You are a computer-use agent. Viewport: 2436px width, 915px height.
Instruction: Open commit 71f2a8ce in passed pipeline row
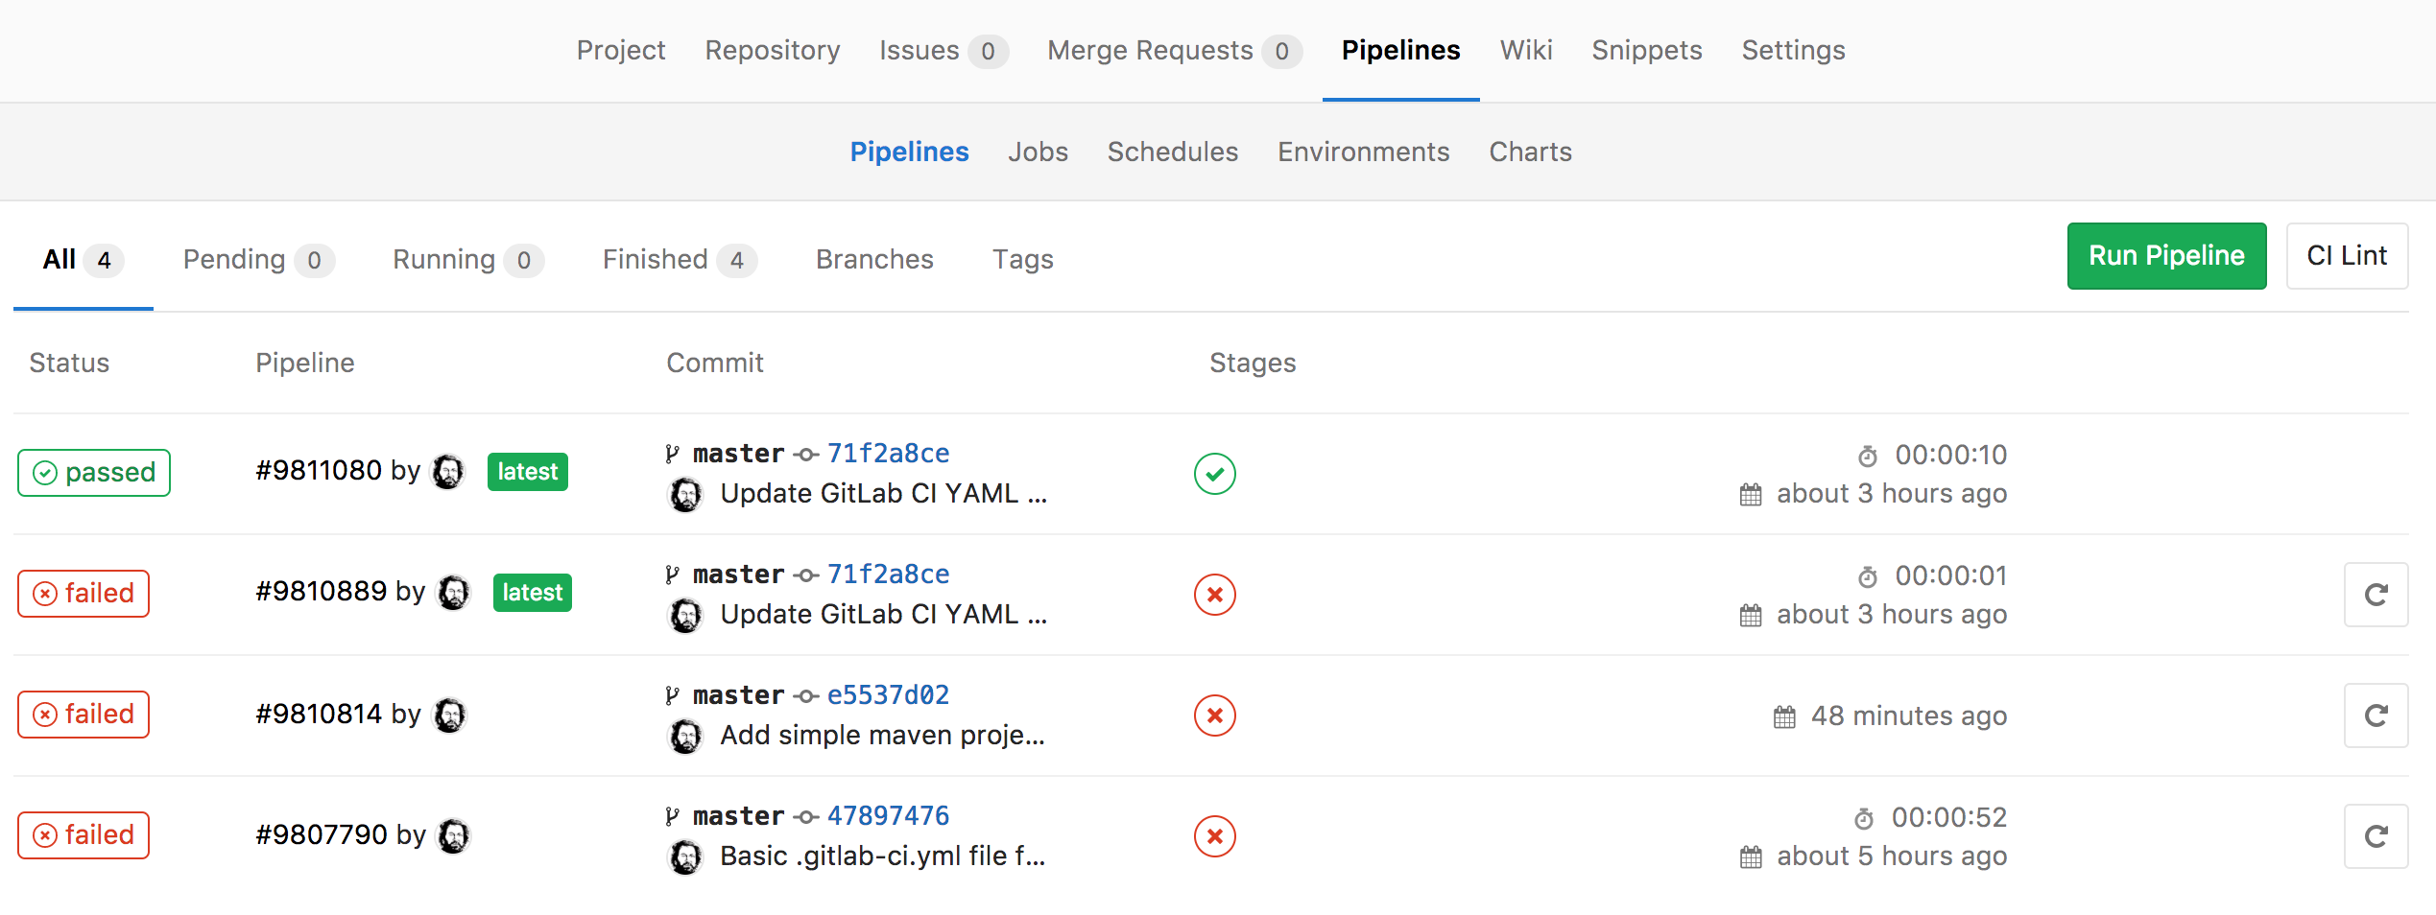888,454
